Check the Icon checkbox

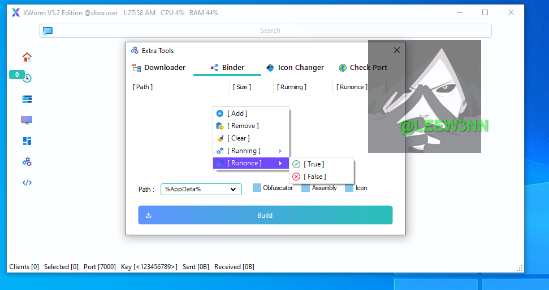(349, 188)
